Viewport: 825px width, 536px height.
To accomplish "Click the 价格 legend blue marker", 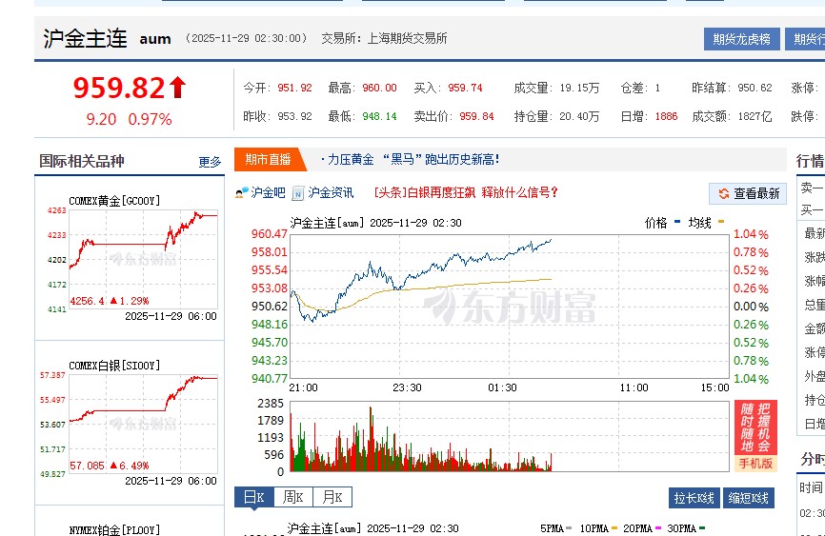I will pyautogui.click(x=677, y=222).
